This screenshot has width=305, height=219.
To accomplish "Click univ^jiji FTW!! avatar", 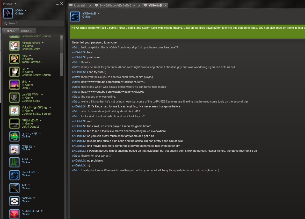I will click(x=14, y=97).
